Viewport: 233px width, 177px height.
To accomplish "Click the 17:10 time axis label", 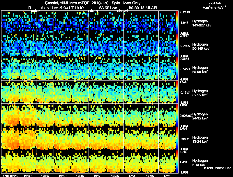I will (167, 176).
